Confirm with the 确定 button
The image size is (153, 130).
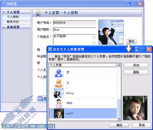click(119, 125)
